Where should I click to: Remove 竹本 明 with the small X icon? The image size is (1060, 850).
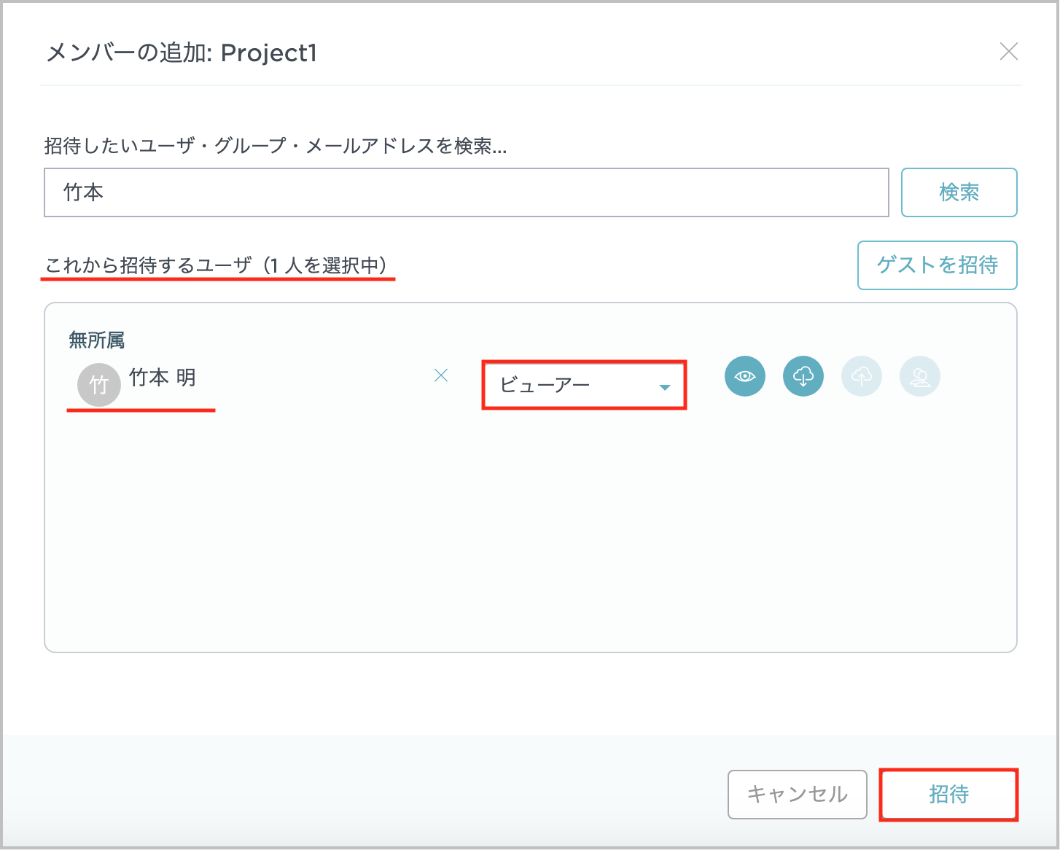click(x=441, y=375)
